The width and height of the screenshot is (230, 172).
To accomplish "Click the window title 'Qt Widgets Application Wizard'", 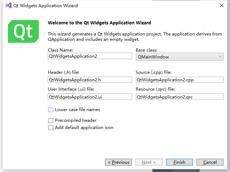I will tap(46, 6).
